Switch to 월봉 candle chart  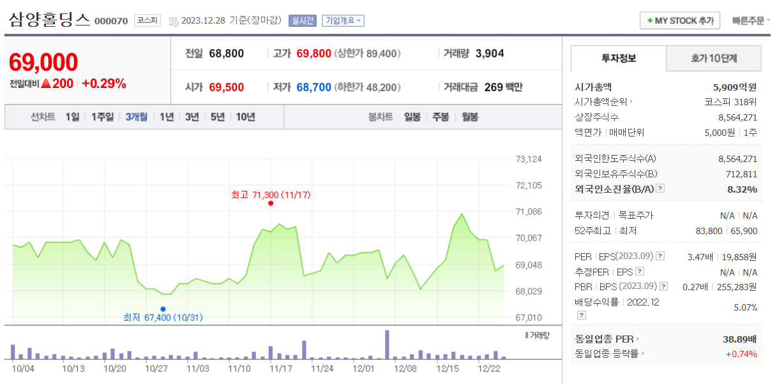coord(469,117)
